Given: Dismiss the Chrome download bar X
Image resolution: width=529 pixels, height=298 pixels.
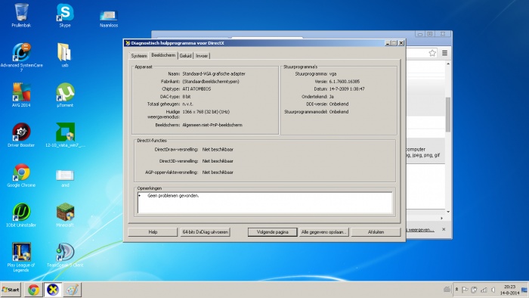Looking at the screenshot, I should pos(444,229).
